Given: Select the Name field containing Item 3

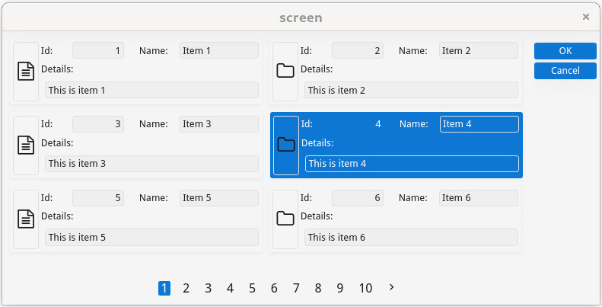Looking at the screenshot, I should [219, 124].
